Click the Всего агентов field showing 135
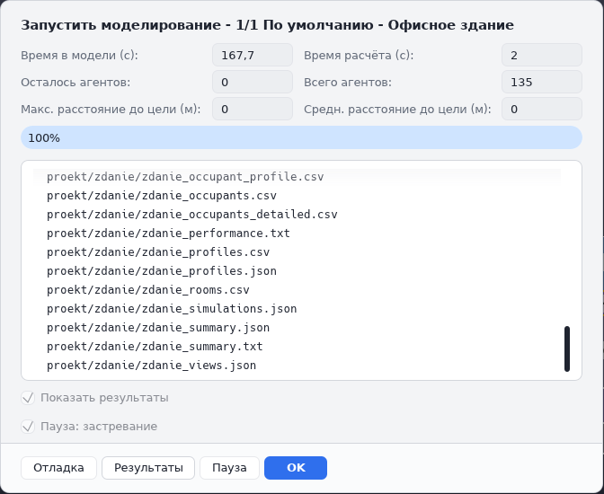Image resolution: width=604 pixels, height=494 pixels. click(542, 82)
